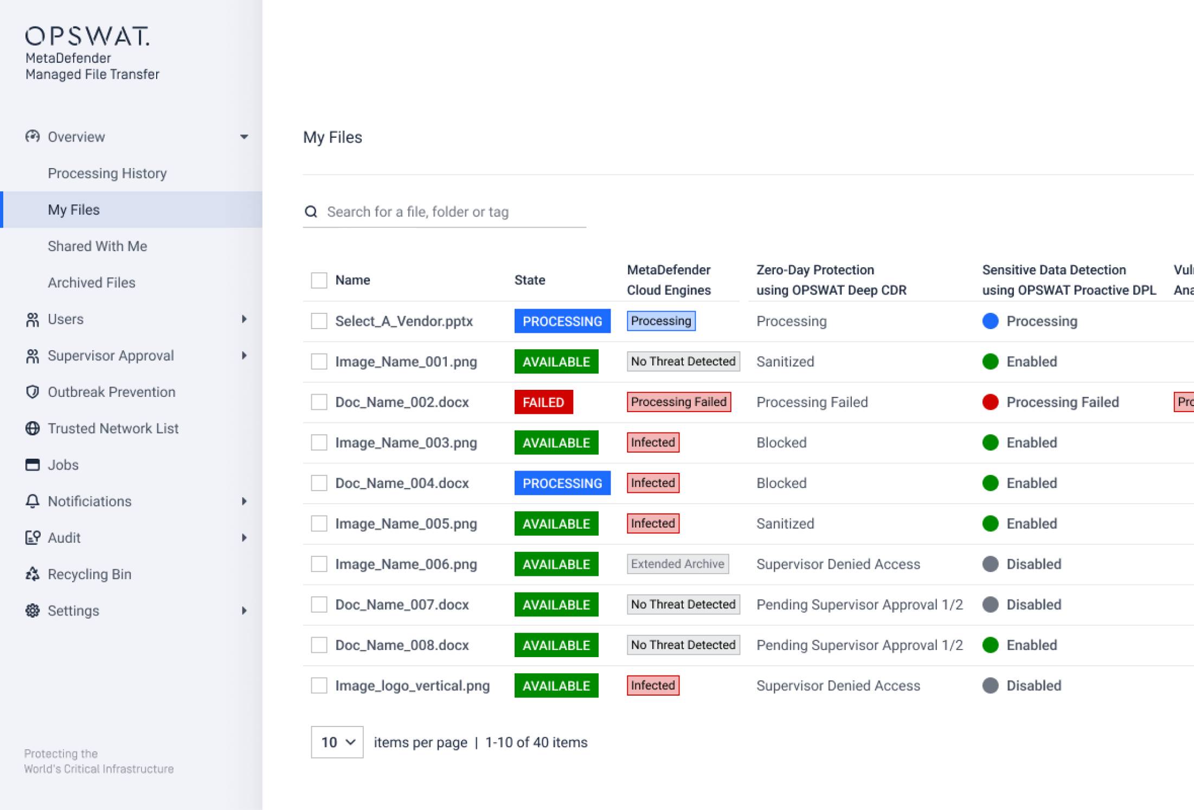Expand the Supervisor Approval submenu arrow
The width and height of the screenshot is (1194, 810).
click(244, 356)
